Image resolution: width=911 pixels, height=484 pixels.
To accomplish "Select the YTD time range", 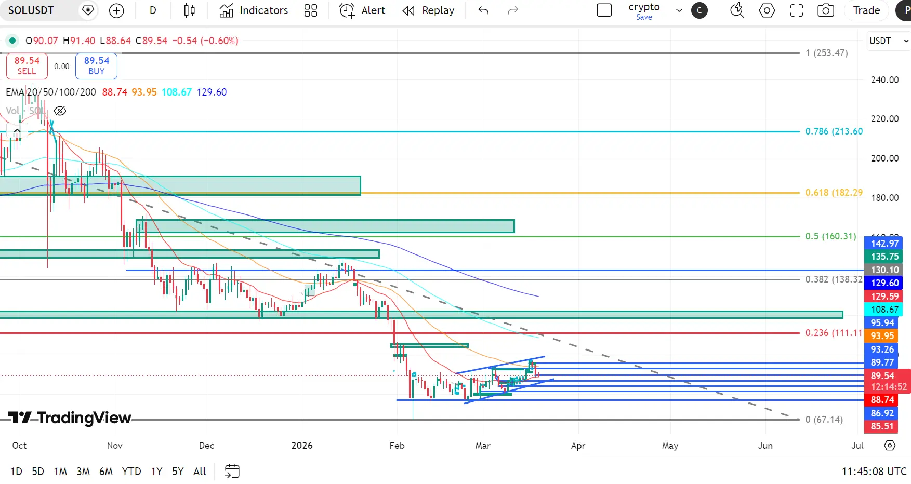I will 131,472.
